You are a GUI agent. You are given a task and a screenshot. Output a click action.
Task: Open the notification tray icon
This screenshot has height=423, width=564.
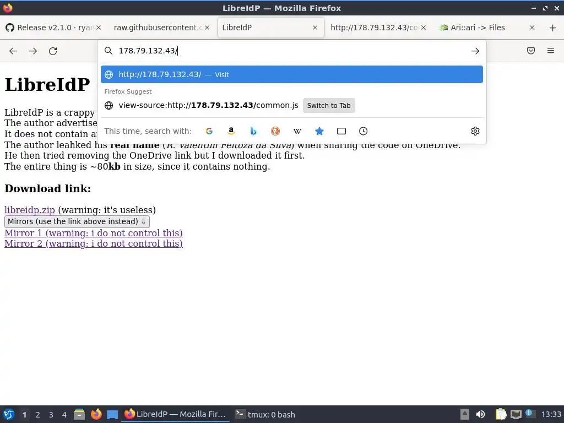[529, 414]
